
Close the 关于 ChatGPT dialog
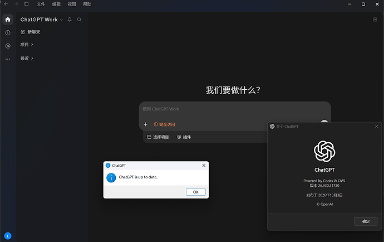pyautogui.click(x=377, y=127)
